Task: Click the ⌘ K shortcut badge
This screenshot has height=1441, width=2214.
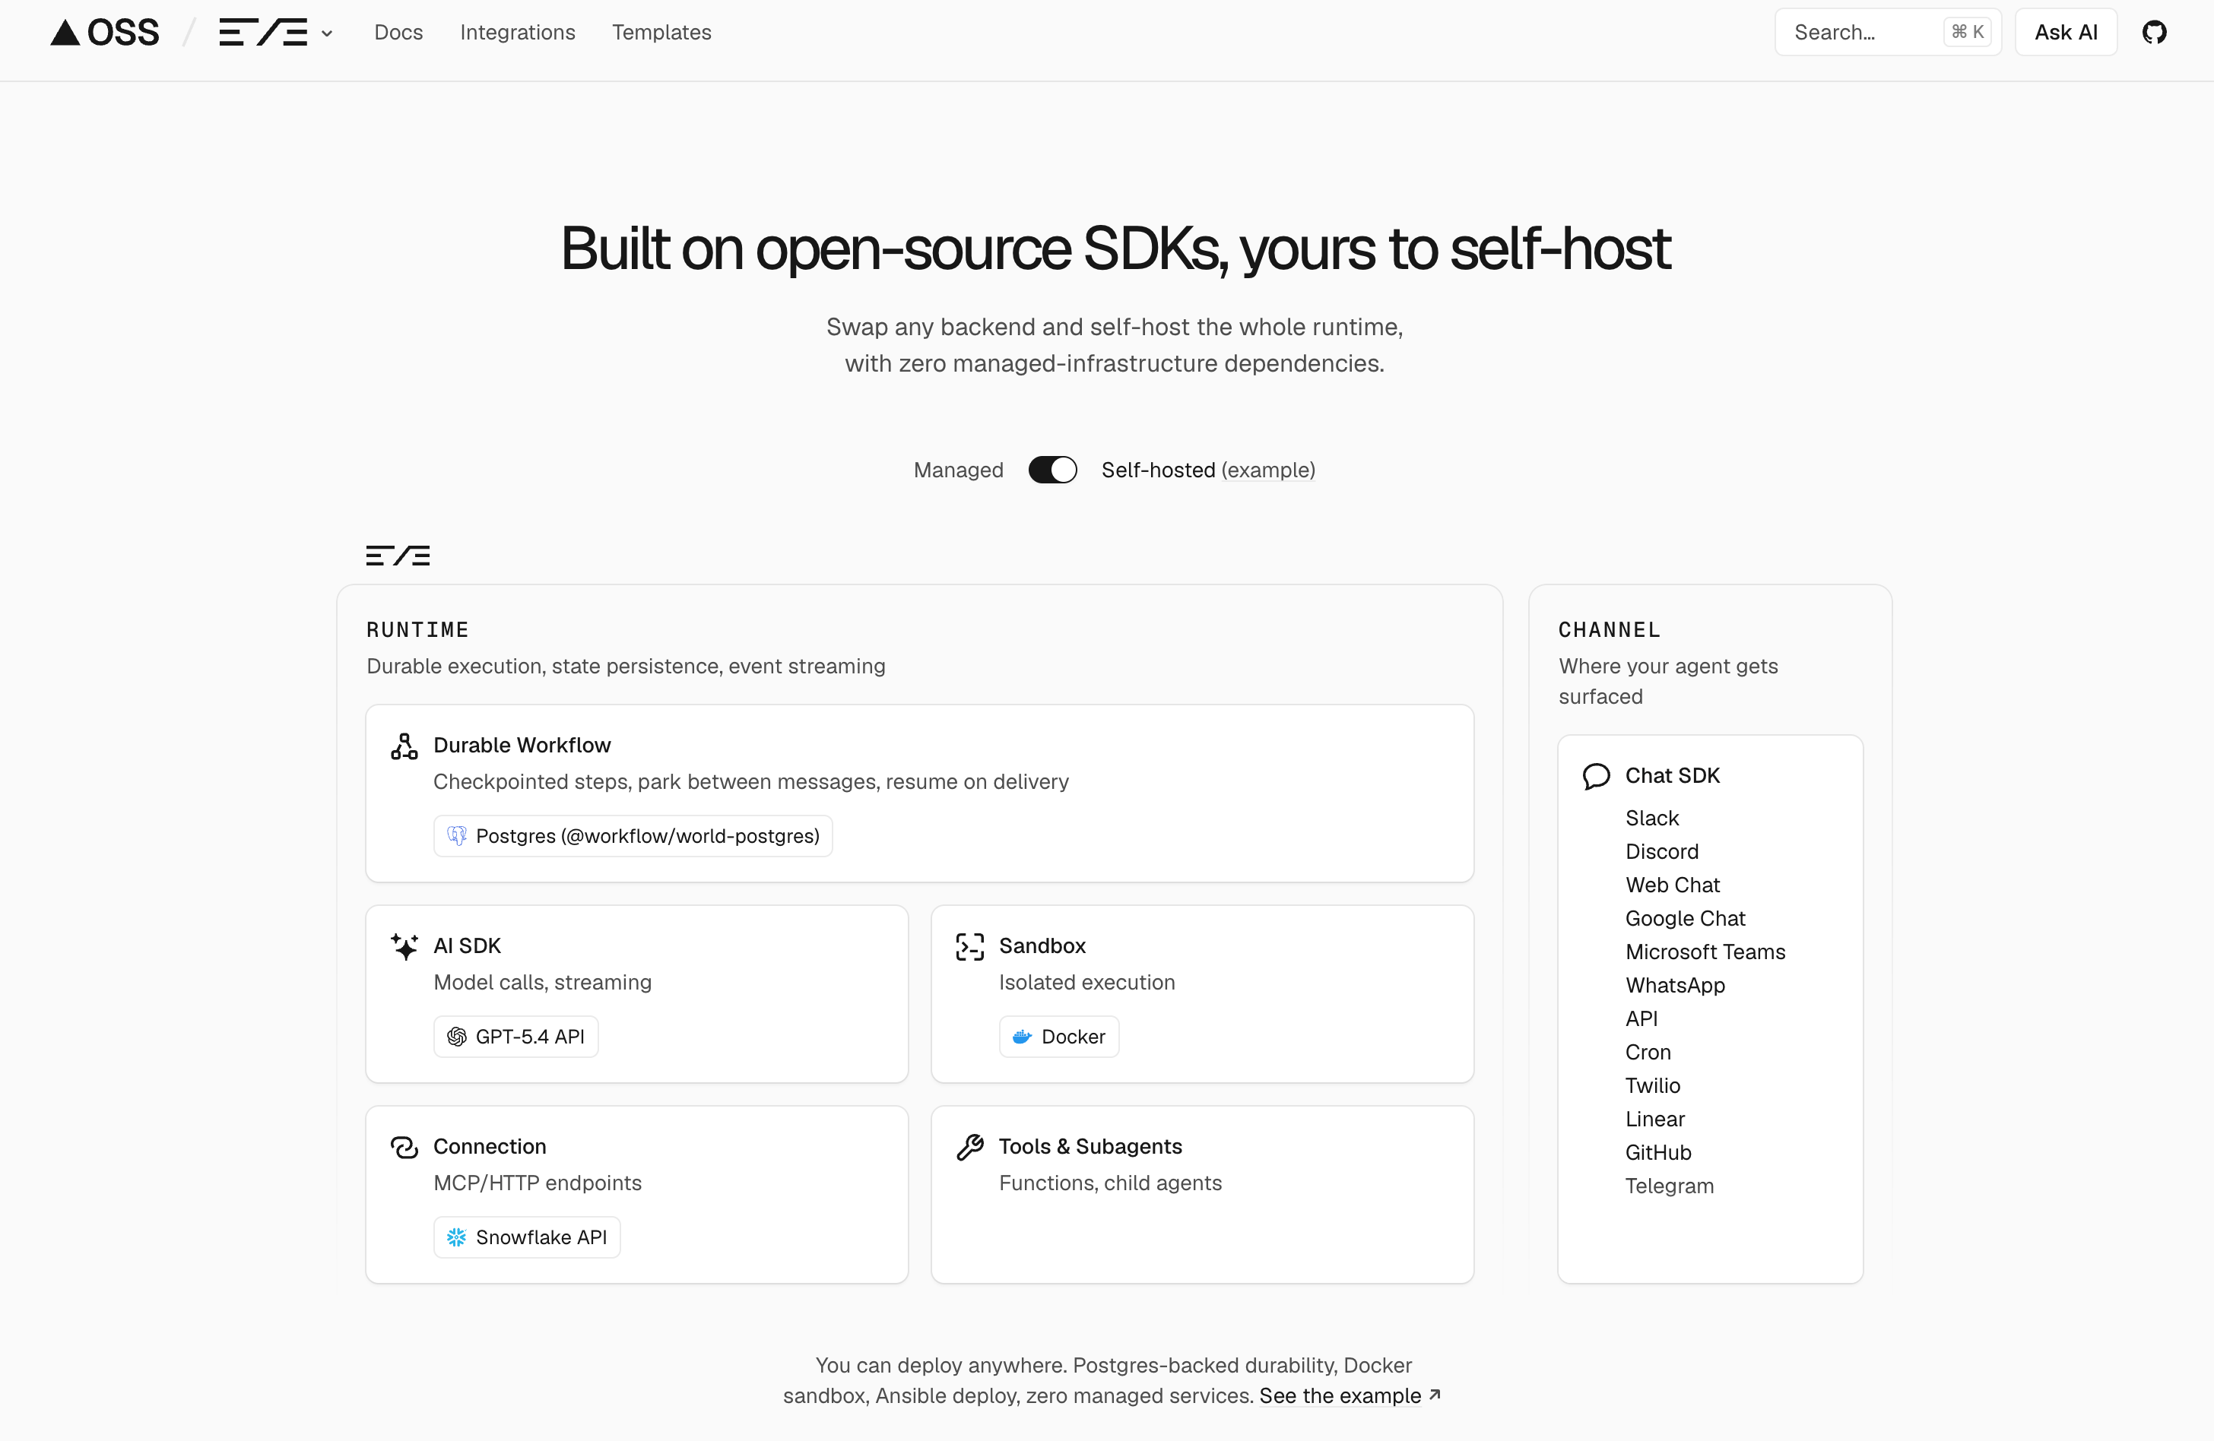Action: click(x=1968, y=33)
